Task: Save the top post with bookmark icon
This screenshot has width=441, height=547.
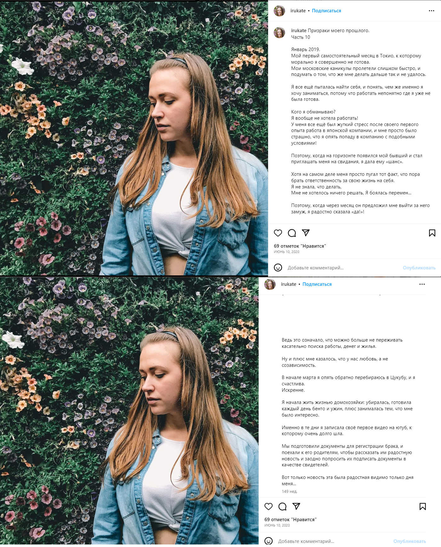Action: click(x=432, y=233)
